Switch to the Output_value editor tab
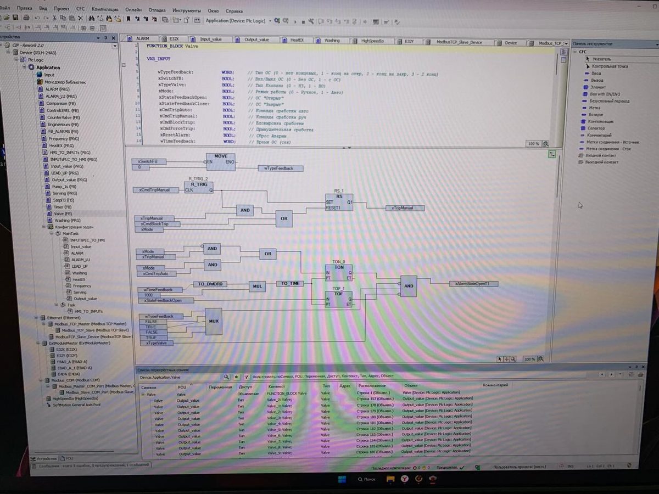The width and height of the screenshot is (659, 494). point(256,40)
